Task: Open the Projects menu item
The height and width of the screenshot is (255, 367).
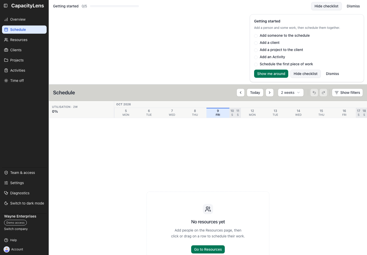Action: (x=24, y=60)
